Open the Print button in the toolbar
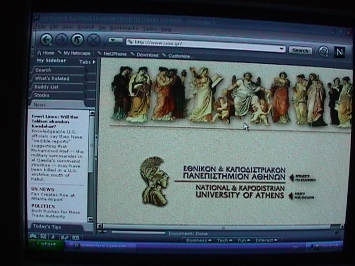 coord(324,52)
